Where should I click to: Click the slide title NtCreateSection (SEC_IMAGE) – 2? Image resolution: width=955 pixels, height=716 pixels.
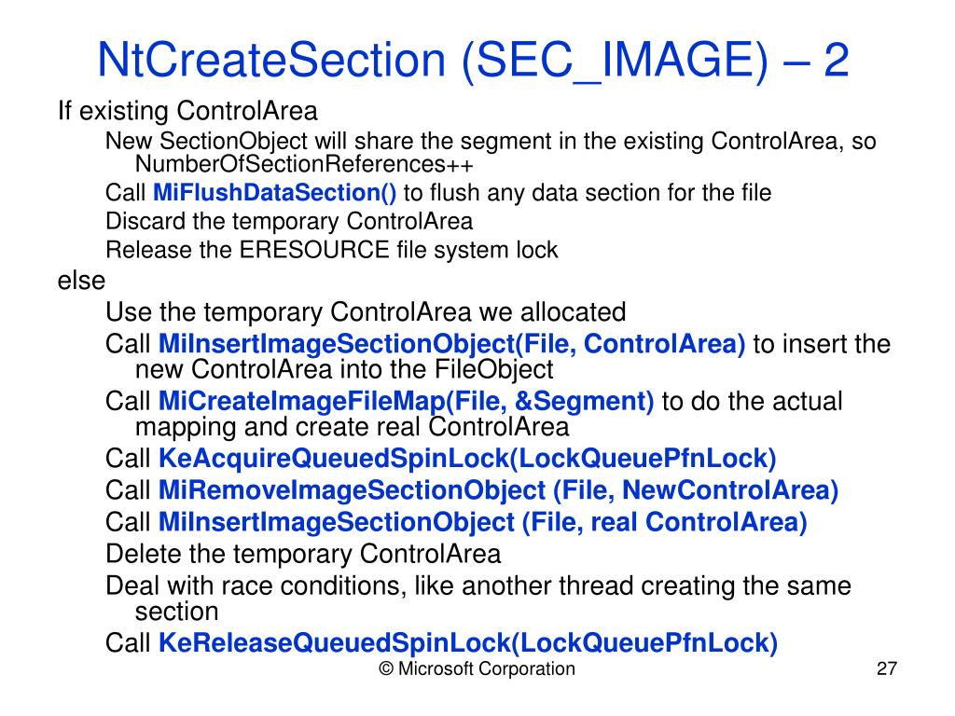point(473,61)
